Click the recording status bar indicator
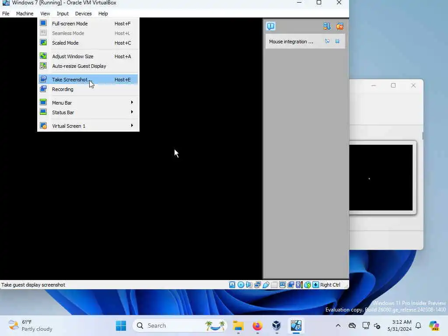The width and height of the screenshot is (448, 336). pos(290,285)
